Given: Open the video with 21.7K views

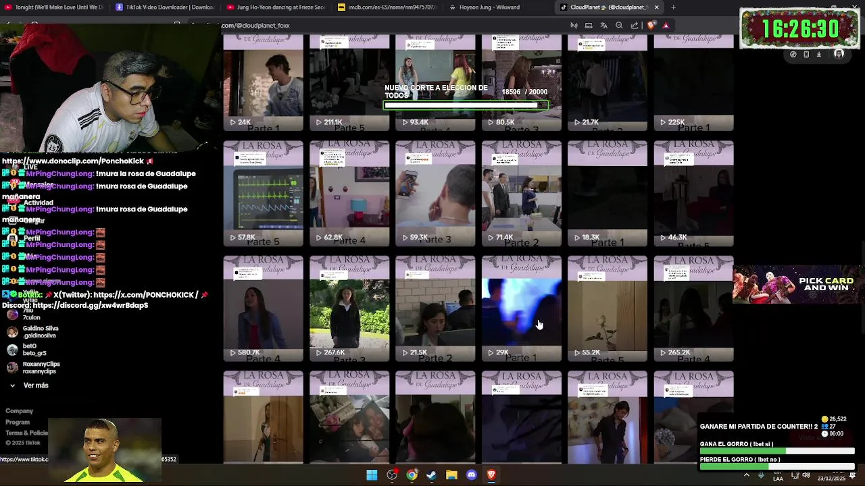Looking at the screenshot, I should (x=608, y=82).
